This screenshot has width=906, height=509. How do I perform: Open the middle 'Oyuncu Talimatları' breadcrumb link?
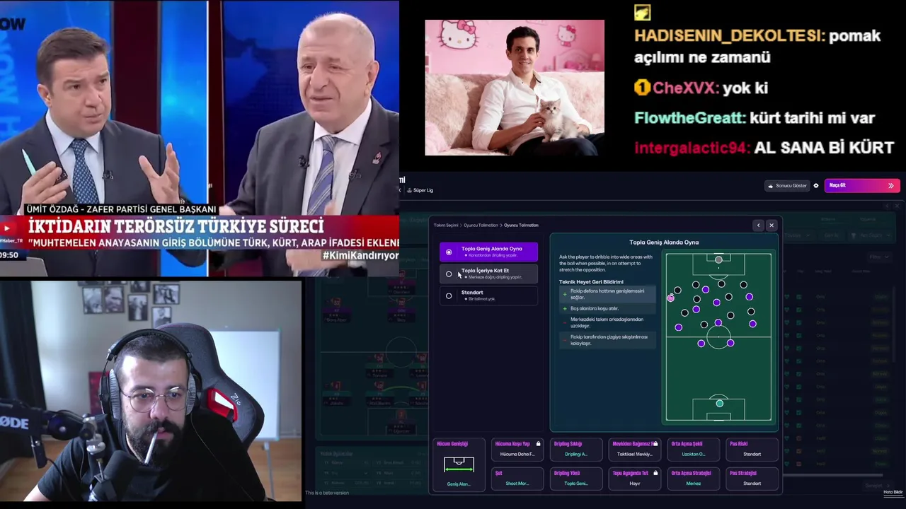tap(481, 225)
